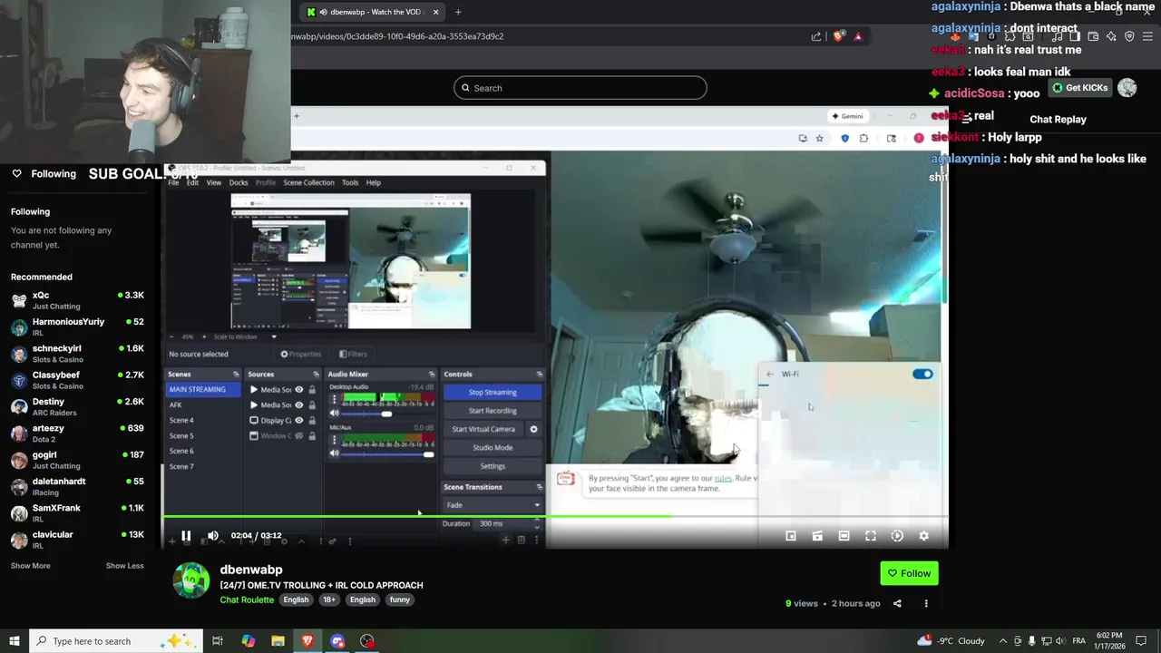Open the Destiny recommended channel
This screenshot has width=1161, height=653.
[77, 406]
